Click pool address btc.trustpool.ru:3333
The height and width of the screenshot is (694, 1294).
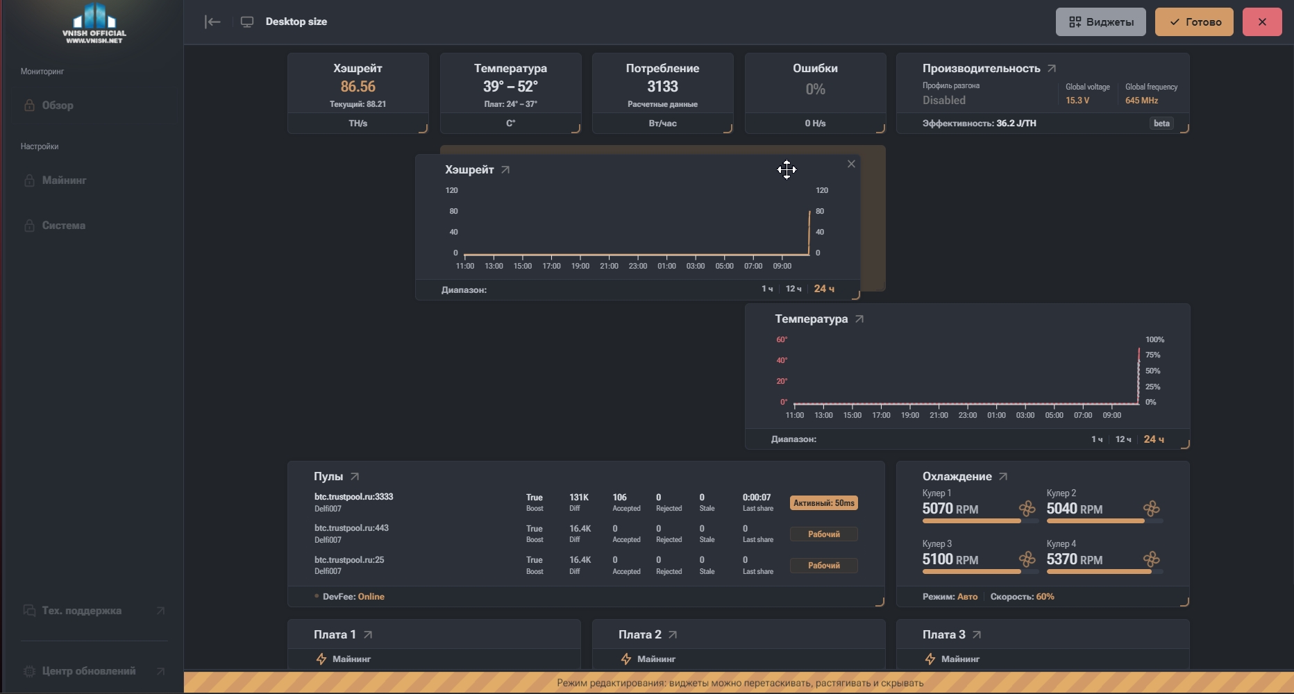tap(353, 497)
